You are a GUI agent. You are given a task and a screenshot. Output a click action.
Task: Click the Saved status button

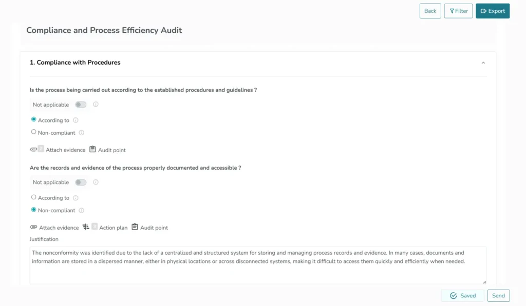pyautogui.click(x=462, y=295)
